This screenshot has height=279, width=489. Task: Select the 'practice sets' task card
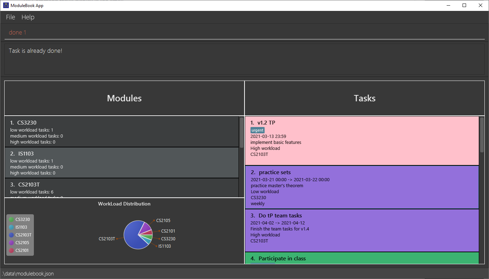pos(362,187)
